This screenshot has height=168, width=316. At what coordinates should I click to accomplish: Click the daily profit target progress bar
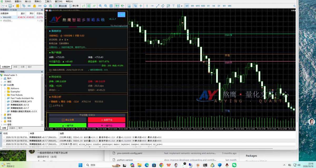pos(75,65)
